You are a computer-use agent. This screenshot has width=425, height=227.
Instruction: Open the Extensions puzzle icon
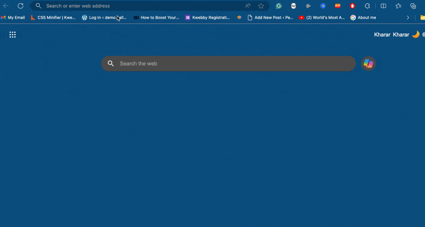pos(367,6)
